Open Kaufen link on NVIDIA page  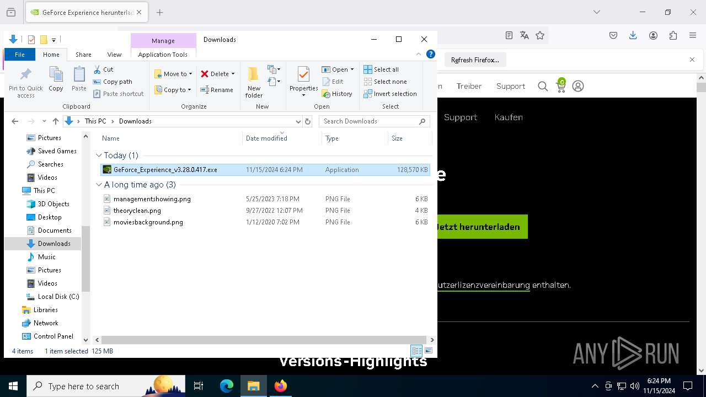point(509,117)
